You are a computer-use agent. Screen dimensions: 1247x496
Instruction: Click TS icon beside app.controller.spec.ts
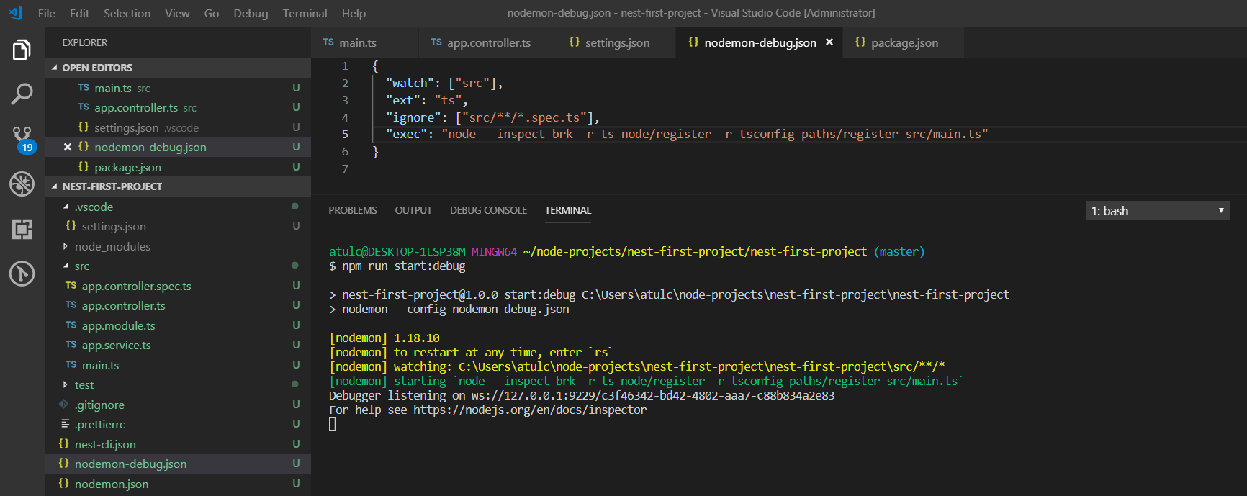point(71,286)
